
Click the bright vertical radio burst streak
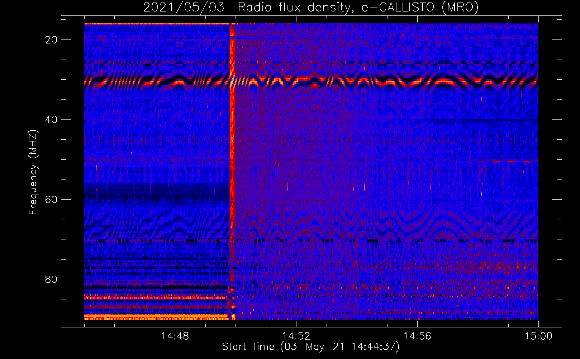click(232, 172)
